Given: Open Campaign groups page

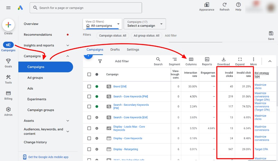Looking at the screenshot, I should click(41, 110).
